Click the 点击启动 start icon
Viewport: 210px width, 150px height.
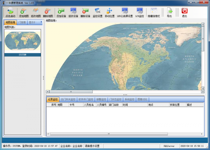click(10, 13)
